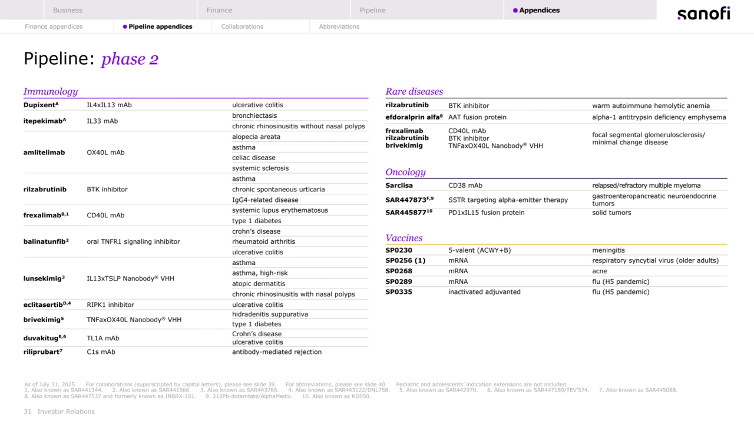The image size is (754, 424).
Task: Select the SP0268 vaccine entry
Action: (x=399, y=271)
